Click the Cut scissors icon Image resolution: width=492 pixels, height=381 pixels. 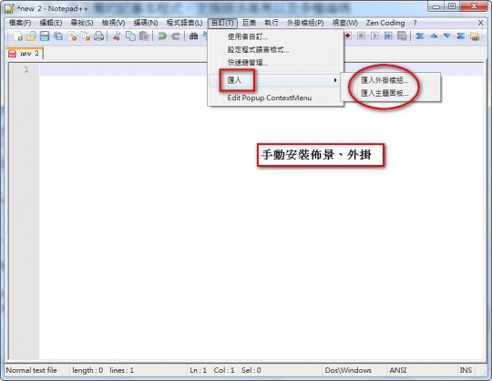point(117,36)
